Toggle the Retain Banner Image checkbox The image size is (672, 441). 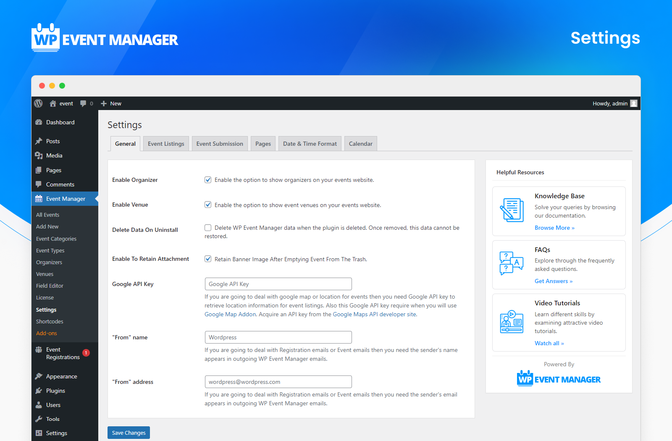(208, 259)
